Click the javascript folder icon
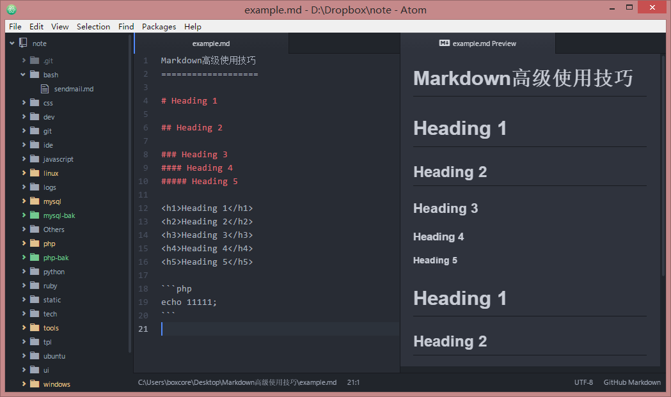The width and height of the screenshot is (671, 397). click(x=35, y=159)
